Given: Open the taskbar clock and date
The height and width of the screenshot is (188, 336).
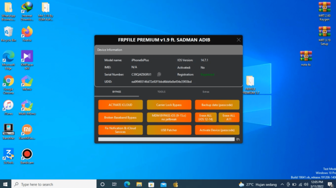Looking at the screenshot, I should [x=317, y=184].
